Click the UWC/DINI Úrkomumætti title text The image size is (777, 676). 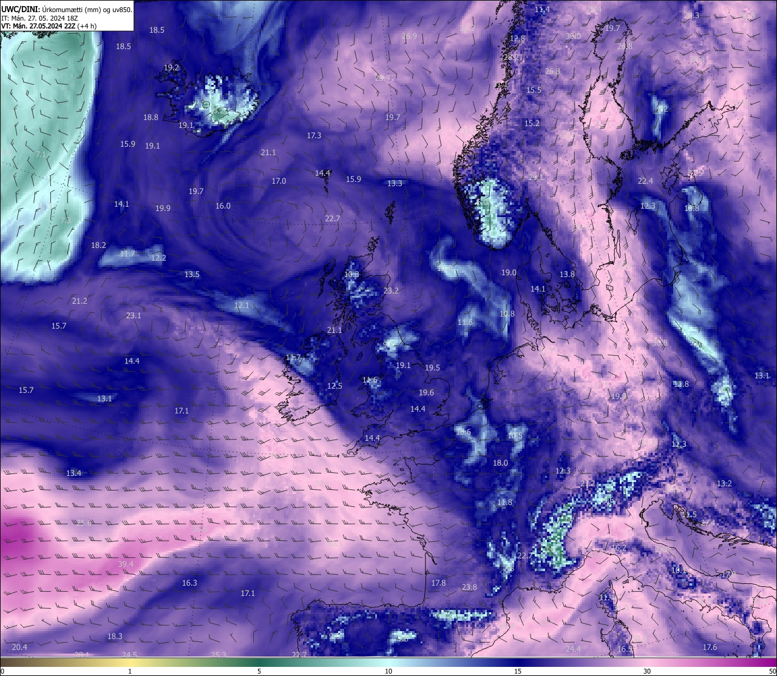pos(67,10)
